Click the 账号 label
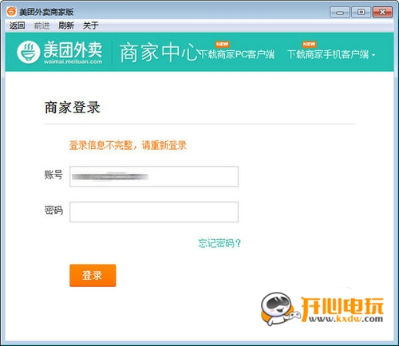Screen dimensions: 399x346 pyautogui.click(x=53, y=175)
